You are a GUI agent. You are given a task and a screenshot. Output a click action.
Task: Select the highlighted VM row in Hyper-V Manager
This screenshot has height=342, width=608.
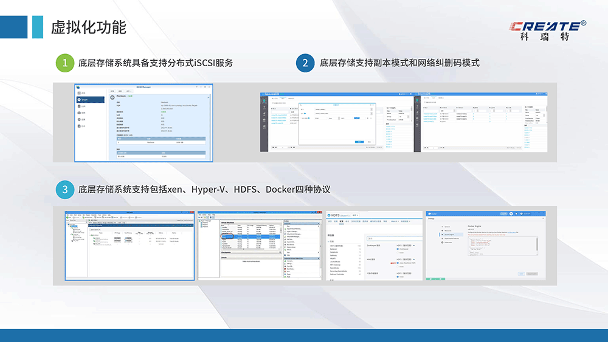(x=250, y=237)
